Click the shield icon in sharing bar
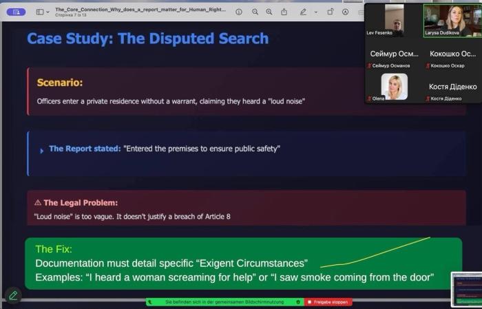The image size is (482, 309). [x=298, y=302]
